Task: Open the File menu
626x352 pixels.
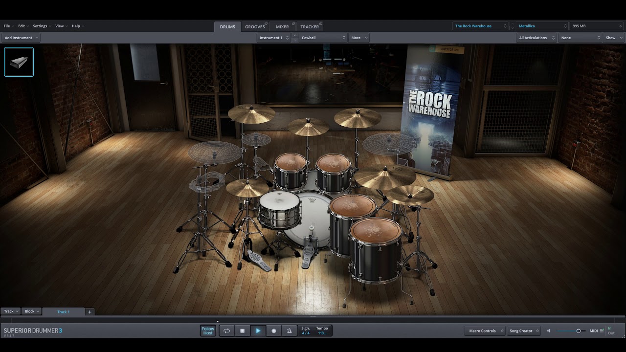Action: (x=8, y=26)
